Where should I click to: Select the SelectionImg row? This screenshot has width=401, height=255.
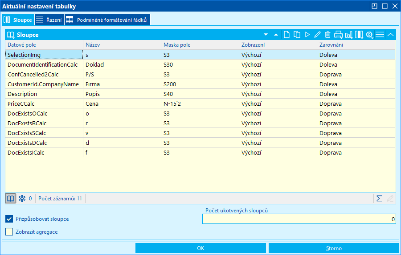pos(200,55)
